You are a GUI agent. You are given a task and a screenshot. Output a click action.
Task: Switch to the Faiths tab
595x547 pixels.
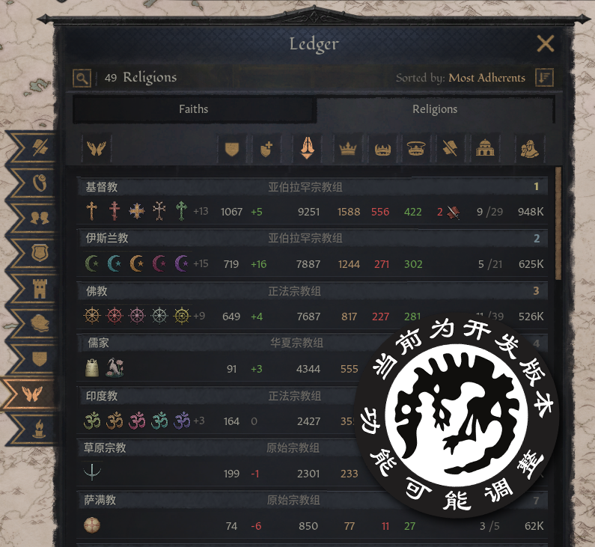click(x=194, y=109)
